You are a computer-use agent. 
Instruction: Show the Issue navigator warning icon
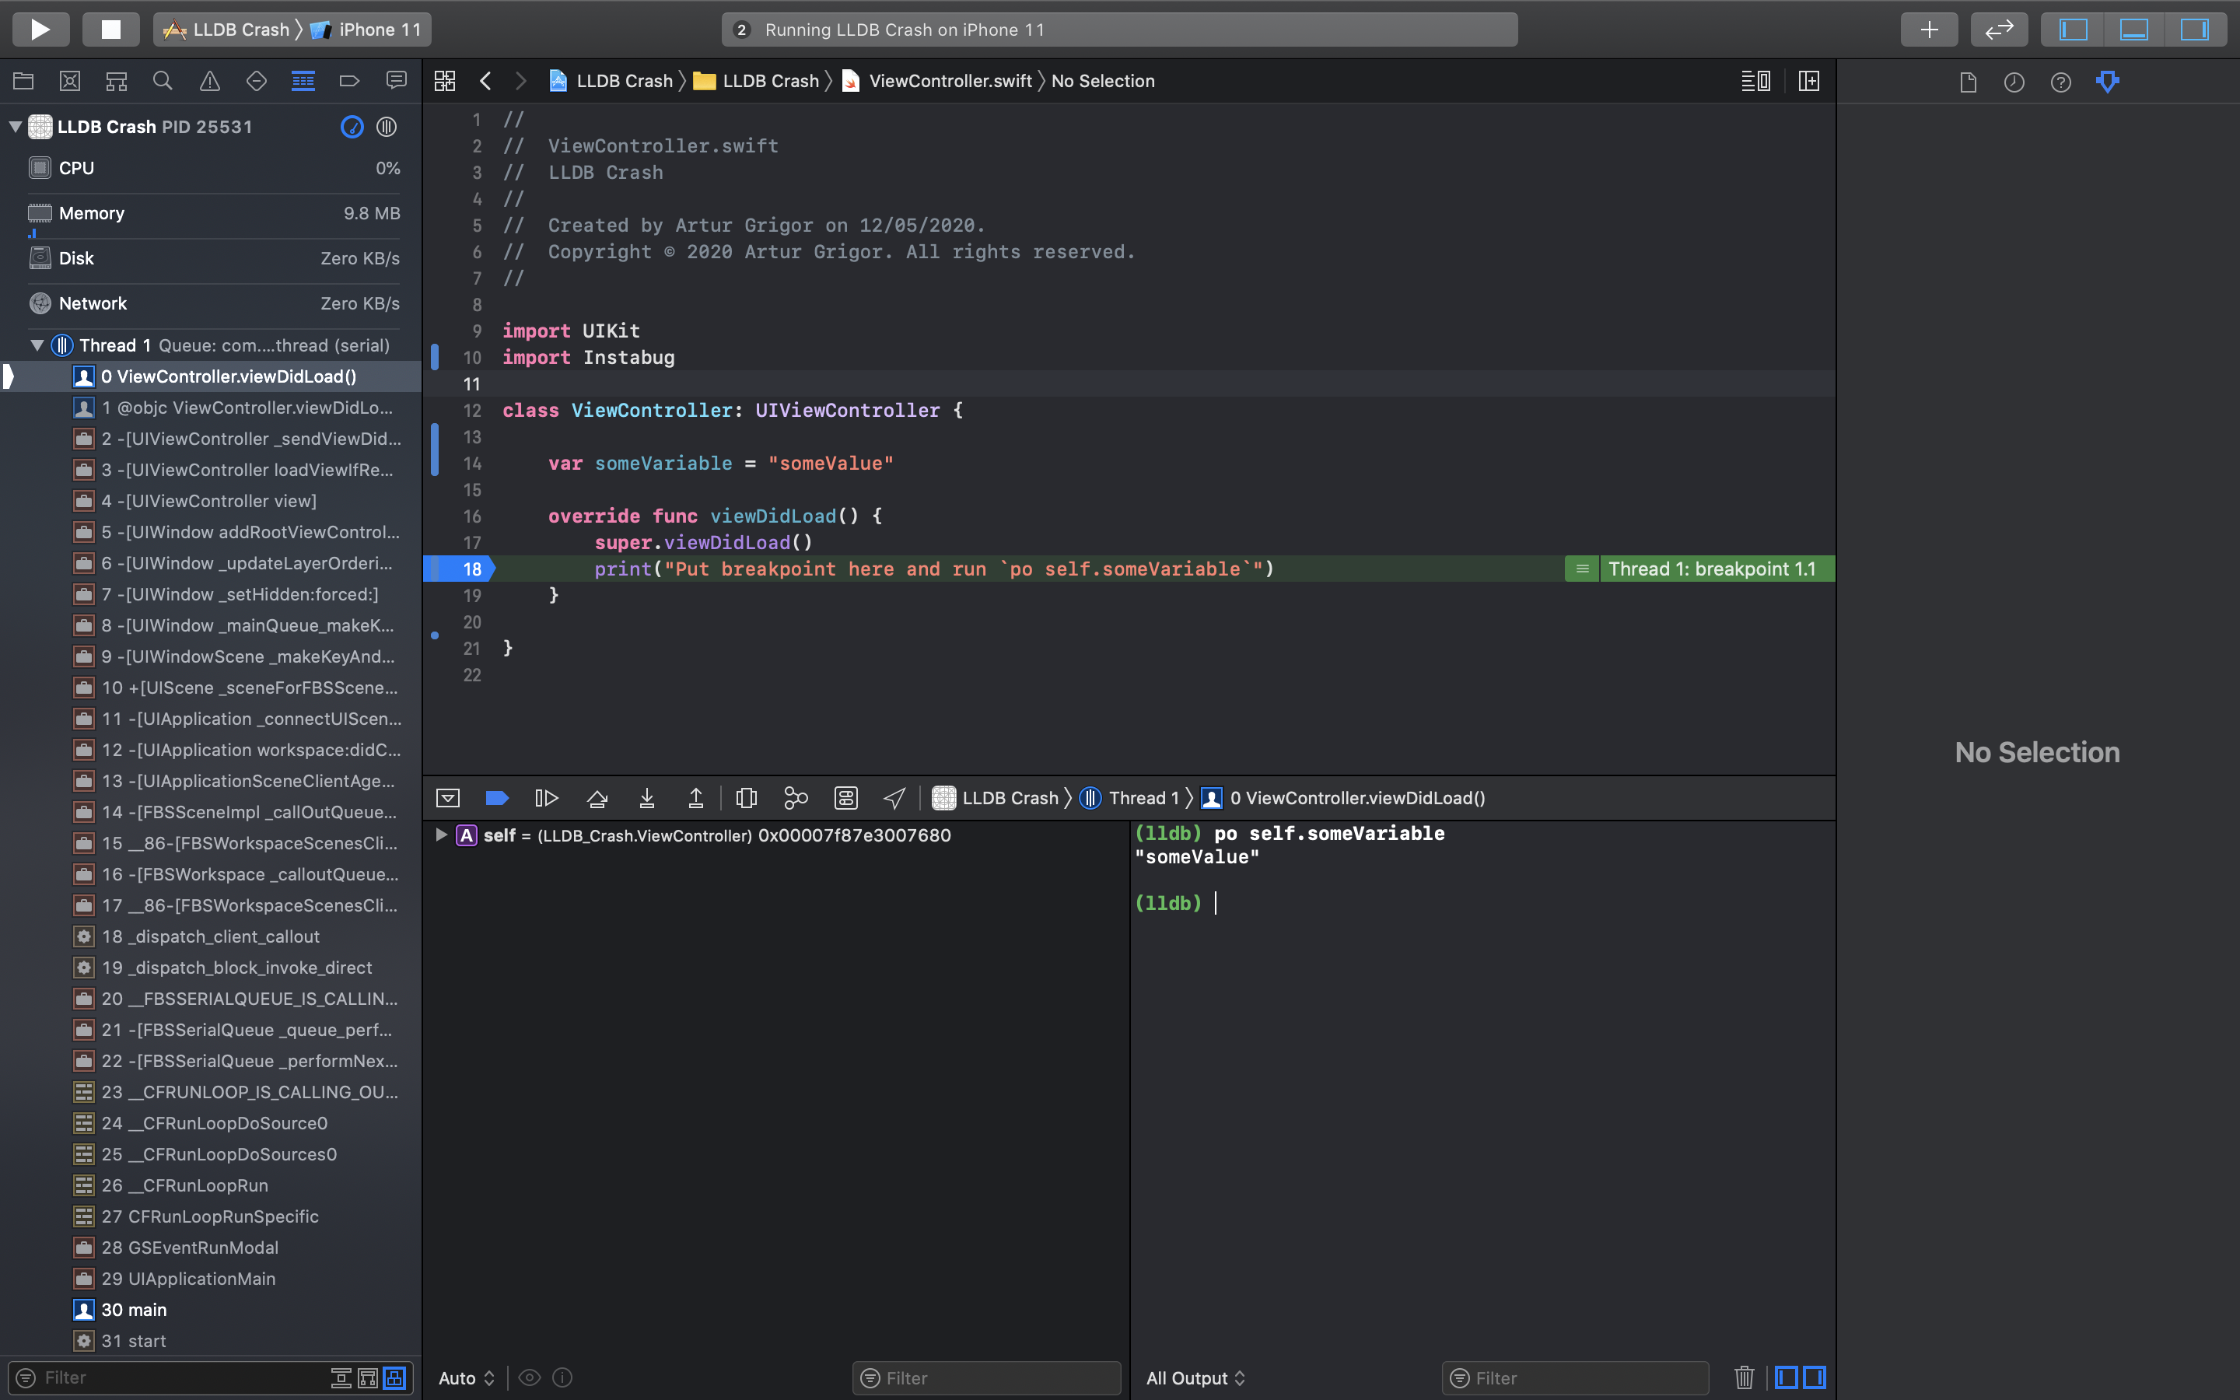[x=209, y=81]
